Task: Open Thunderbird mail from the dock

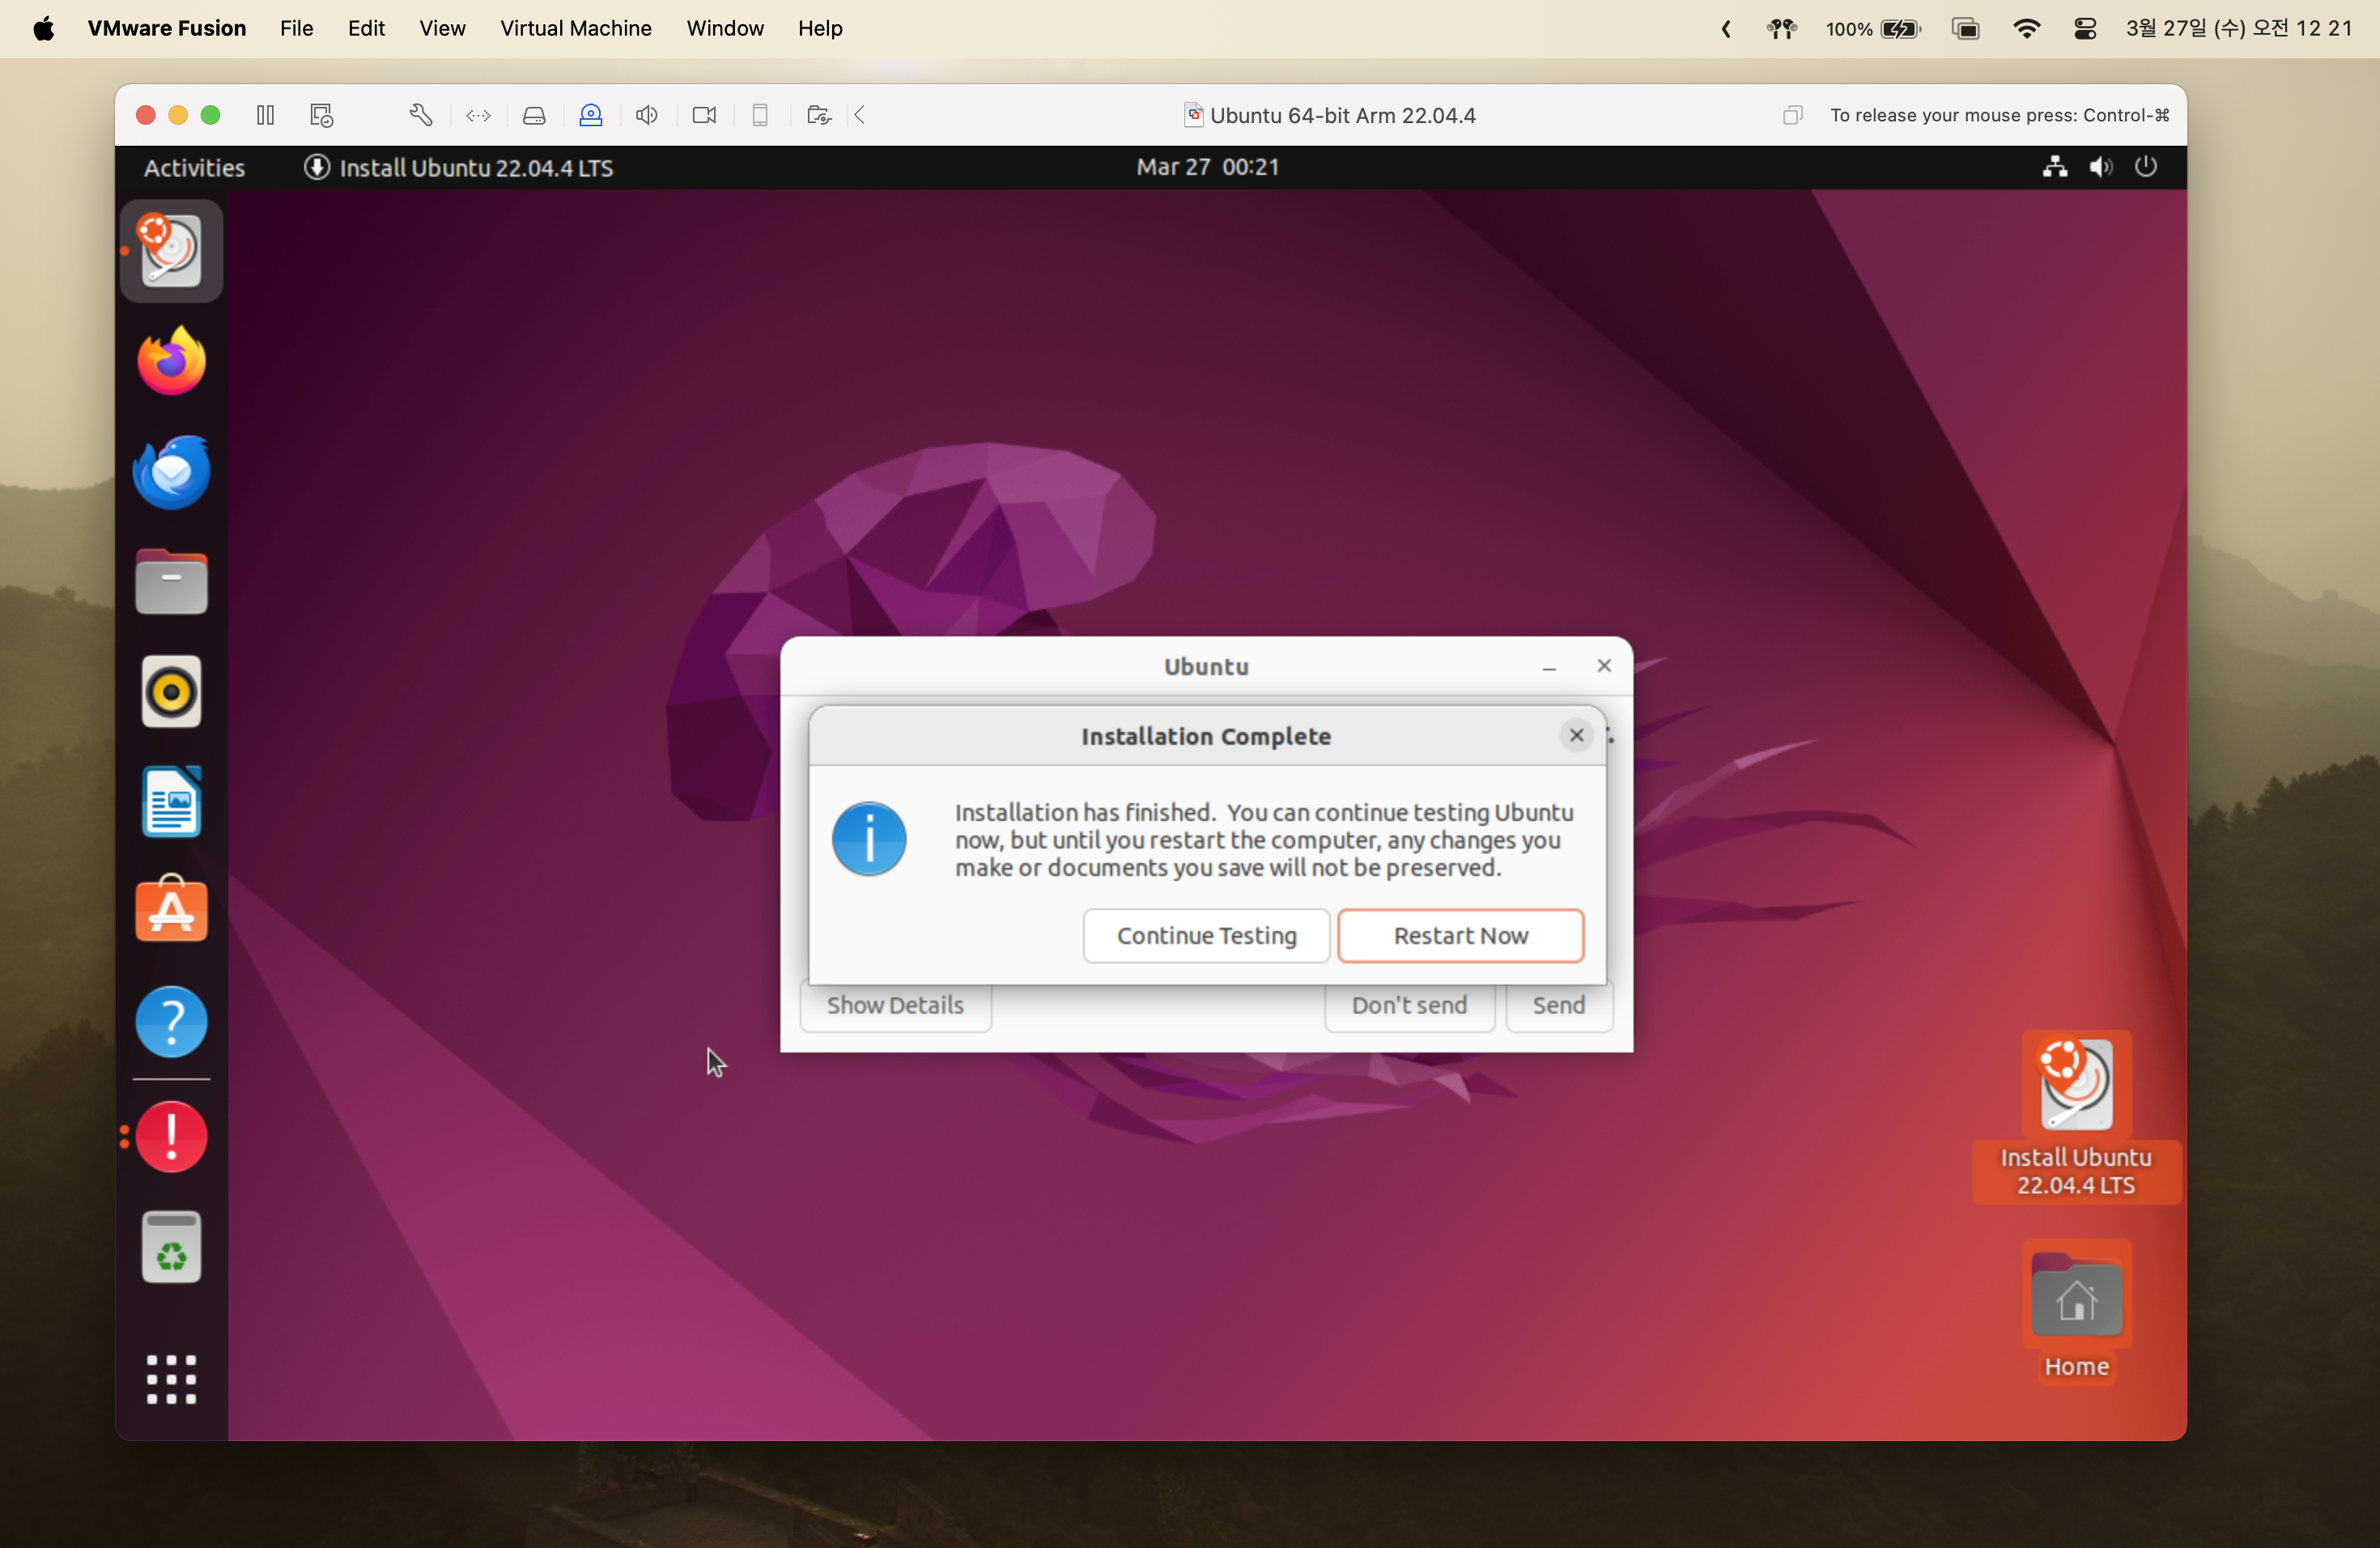Action: (x=171, y=471)
